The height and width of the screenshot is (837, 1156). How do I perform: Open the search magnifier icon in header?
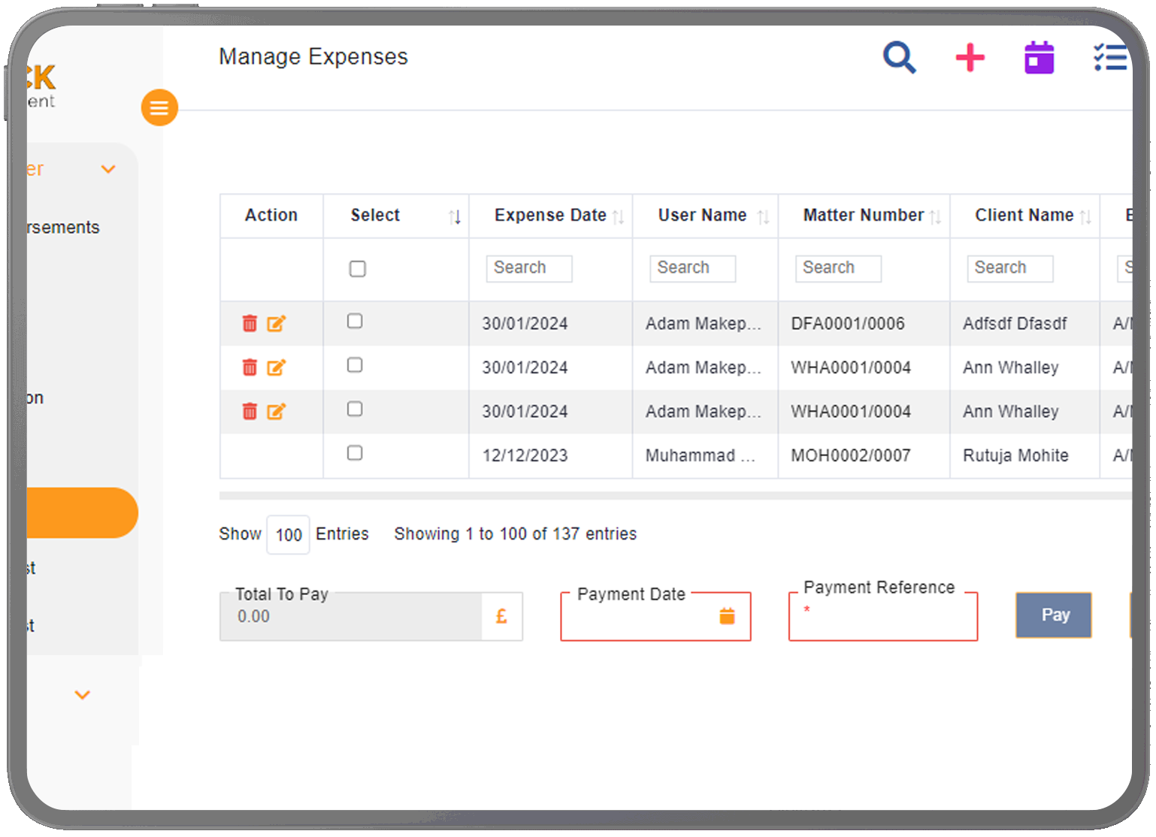[899, 58]
